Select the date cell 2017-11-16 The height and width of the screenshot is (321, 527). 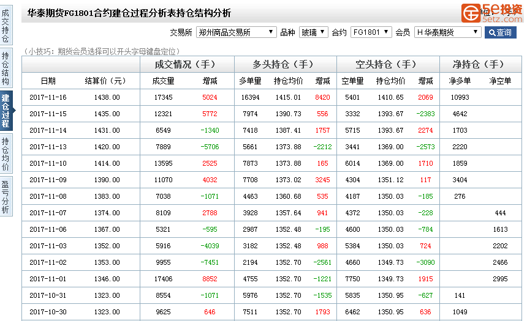[48, 97]
